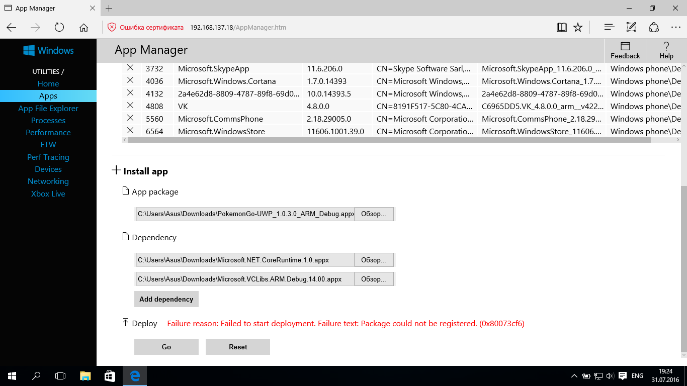The image size is (687, 386).
Task: Click Reset button
Action: [238, 347]
